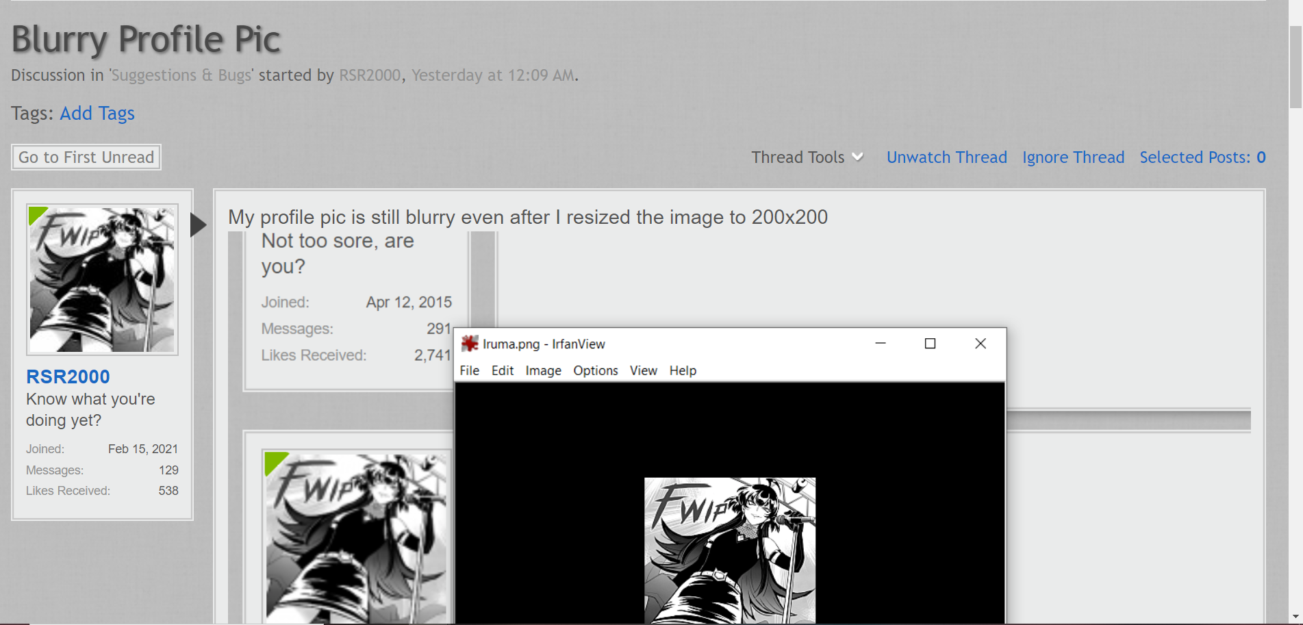This screenshot has height=625, width=1303.
Task: Open the Edit menu in IrfanView
Action: 502,370
